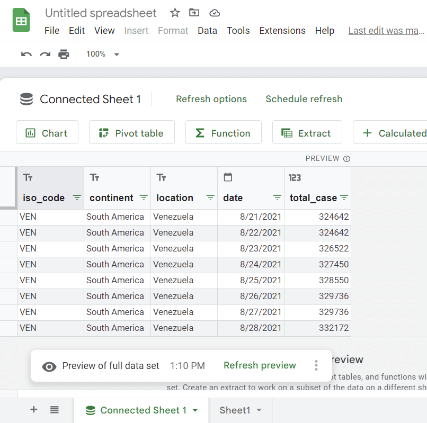Screen dimensions: 427x423
Task: Click the eye icon on preview bar
Action: pyautogui.click(x=49, y=366)
